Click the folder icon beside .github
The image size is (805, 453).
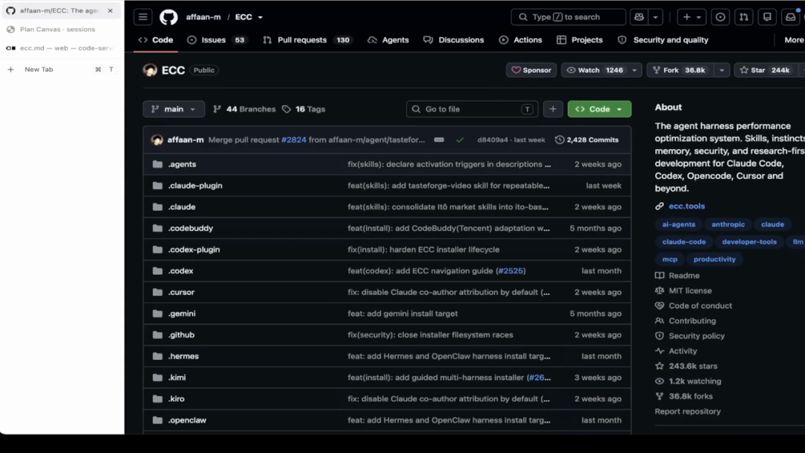tap(157, 335)
